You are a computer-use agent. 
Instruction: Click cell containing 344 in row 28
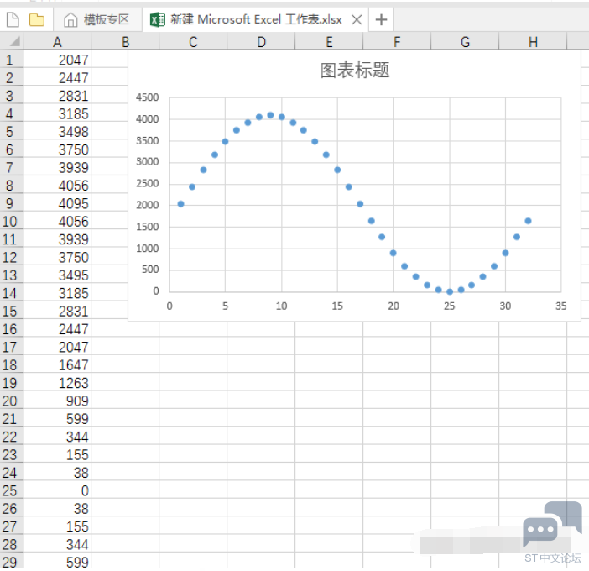click(57, 544)
